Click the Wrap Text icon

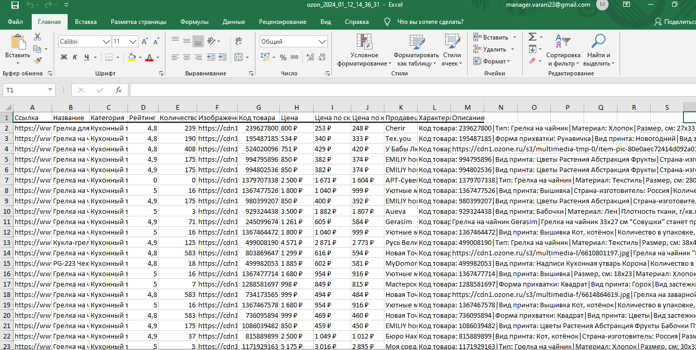coord(239,42)
